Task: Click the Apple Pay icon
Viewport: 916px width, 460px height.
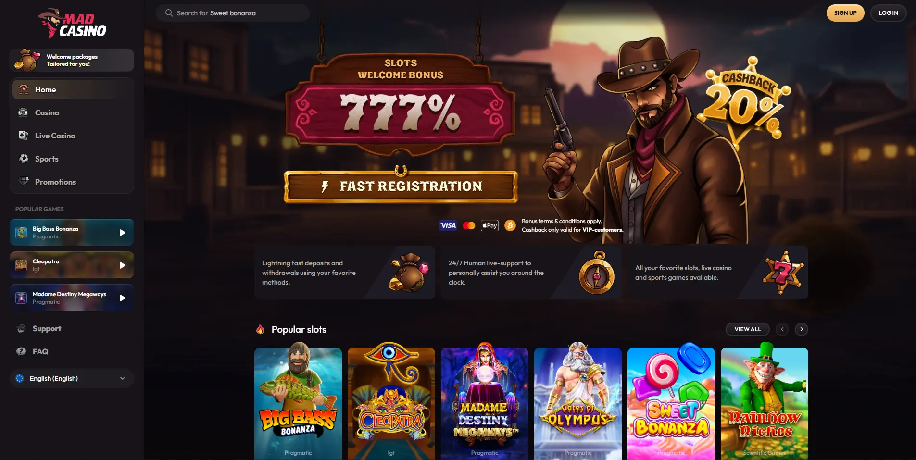Action: tap(489, 225)
